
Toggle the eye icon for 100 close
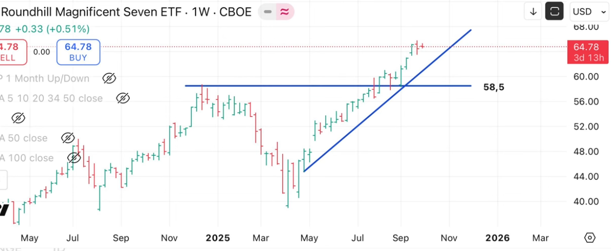74,158
